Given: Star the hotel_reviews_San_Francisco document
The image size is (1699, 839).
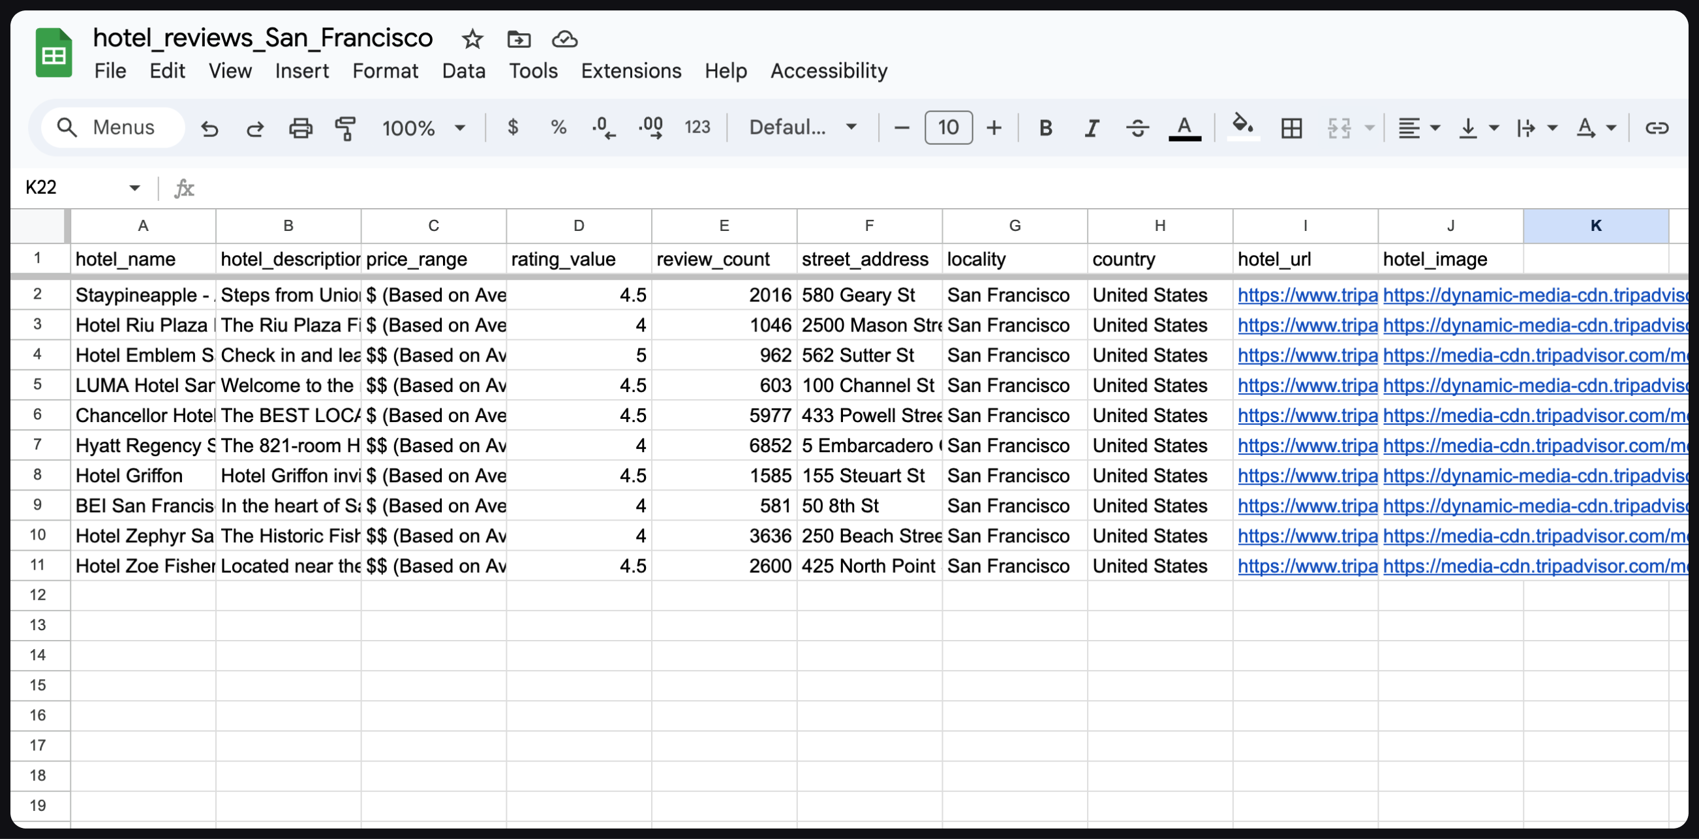Looking at the screenshot, I should point(472,39).
